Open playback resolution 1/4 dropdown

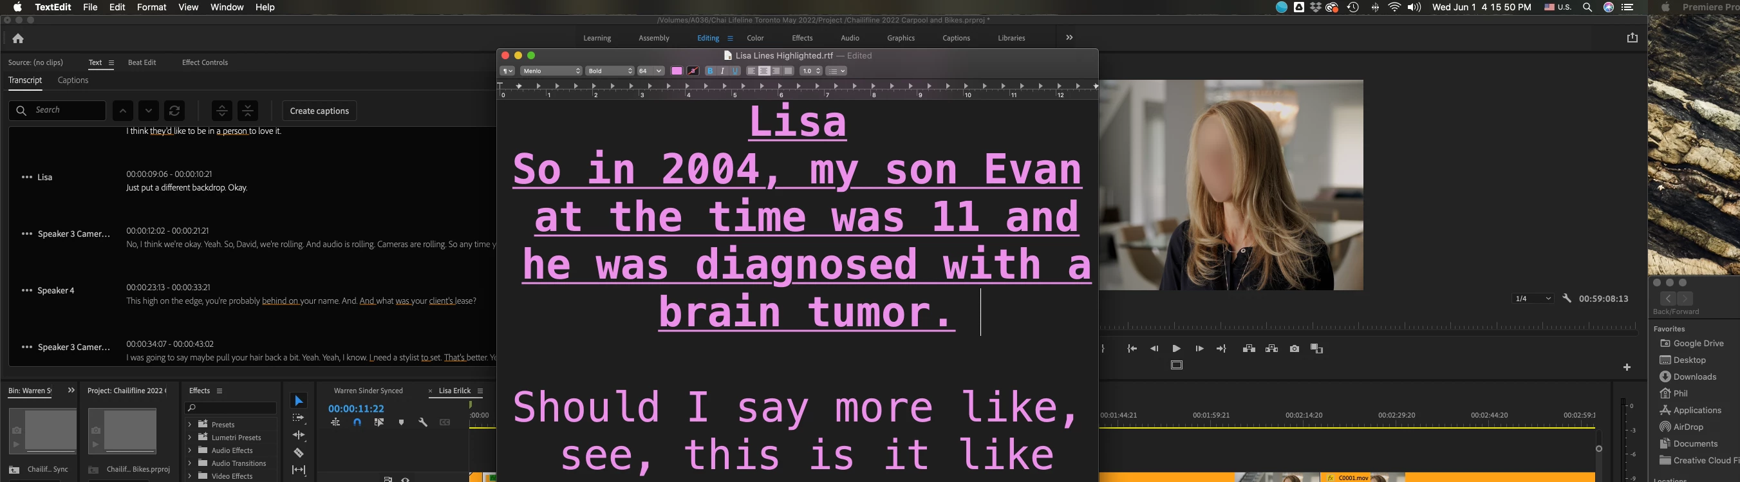[1532, 299]
